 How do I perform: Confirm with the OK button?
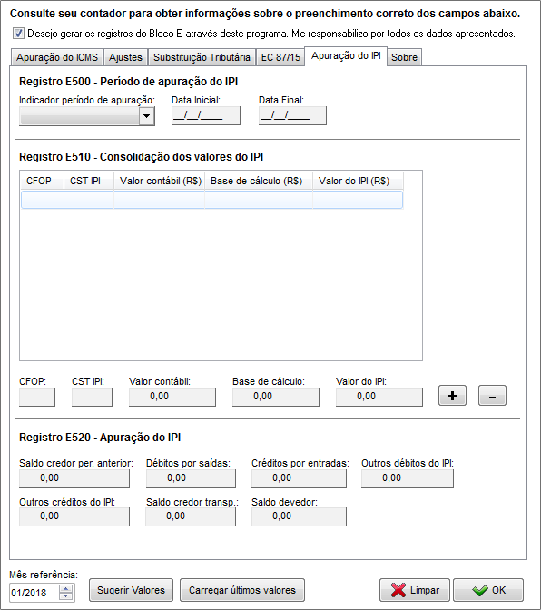(x=488, y=590)
